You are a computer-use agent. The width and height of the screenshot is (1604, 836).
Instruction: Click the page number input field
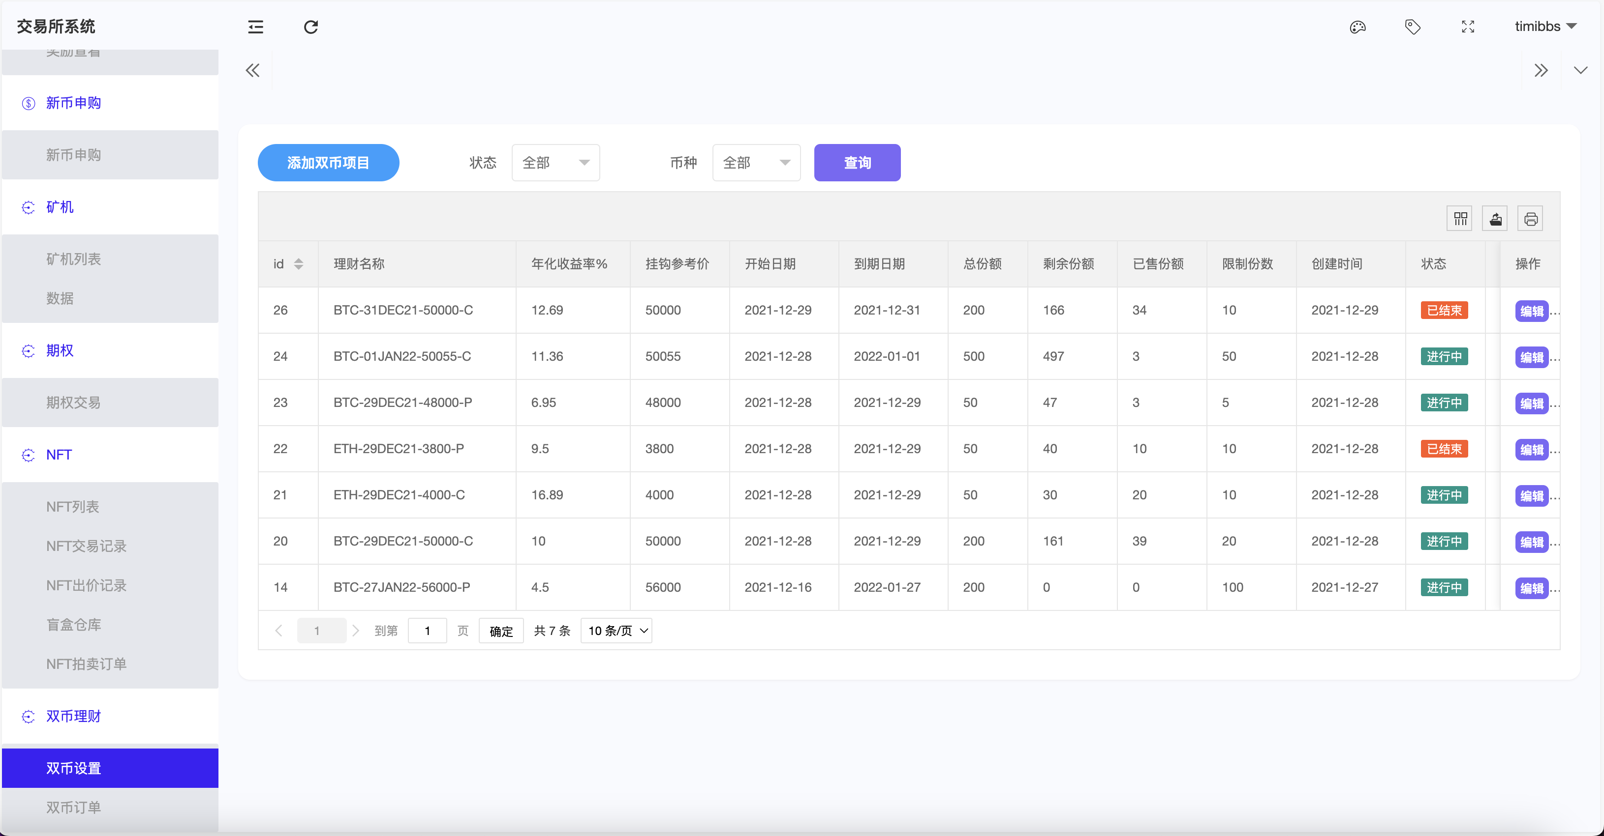click(427, 630)
